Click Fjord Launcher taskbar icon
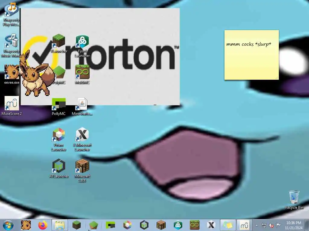Image resolution: width=309 pixels, height=231 pixels. click(x=178, y=225)
